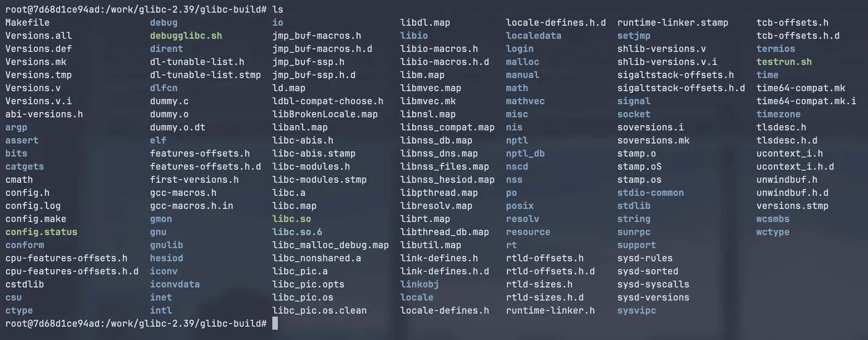The width and height of the screenshot is (868, 340).
Task: Click the testrun.sh script name
Action: pyautogui.click(x=784, y=62)
